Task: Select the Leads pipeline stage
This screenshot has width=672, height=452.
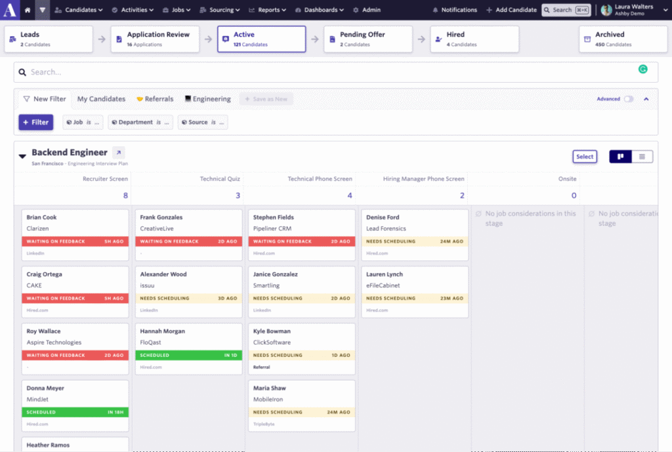Action: tap(49, 39)
